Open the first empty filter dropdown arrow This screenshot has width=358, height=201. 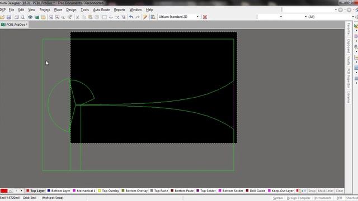point(281,17)
